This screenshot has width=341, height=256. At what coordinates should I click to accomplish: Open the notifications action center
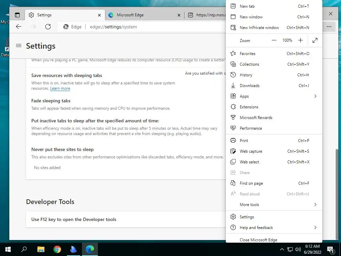pos(330,250)
